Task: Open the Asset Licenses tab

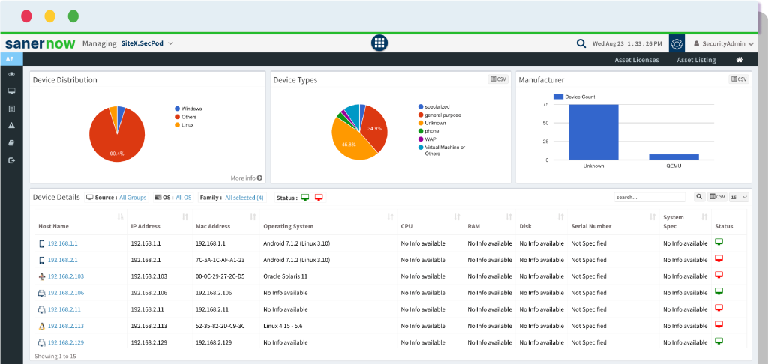Action: (x=637, y=60)
